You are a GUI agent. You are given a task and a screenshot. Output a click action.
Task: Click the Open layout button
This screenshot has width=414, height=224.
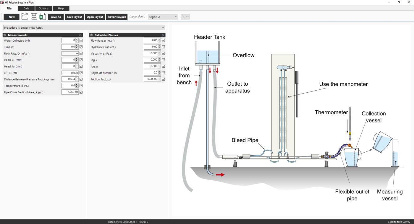(x=95, y=17)
